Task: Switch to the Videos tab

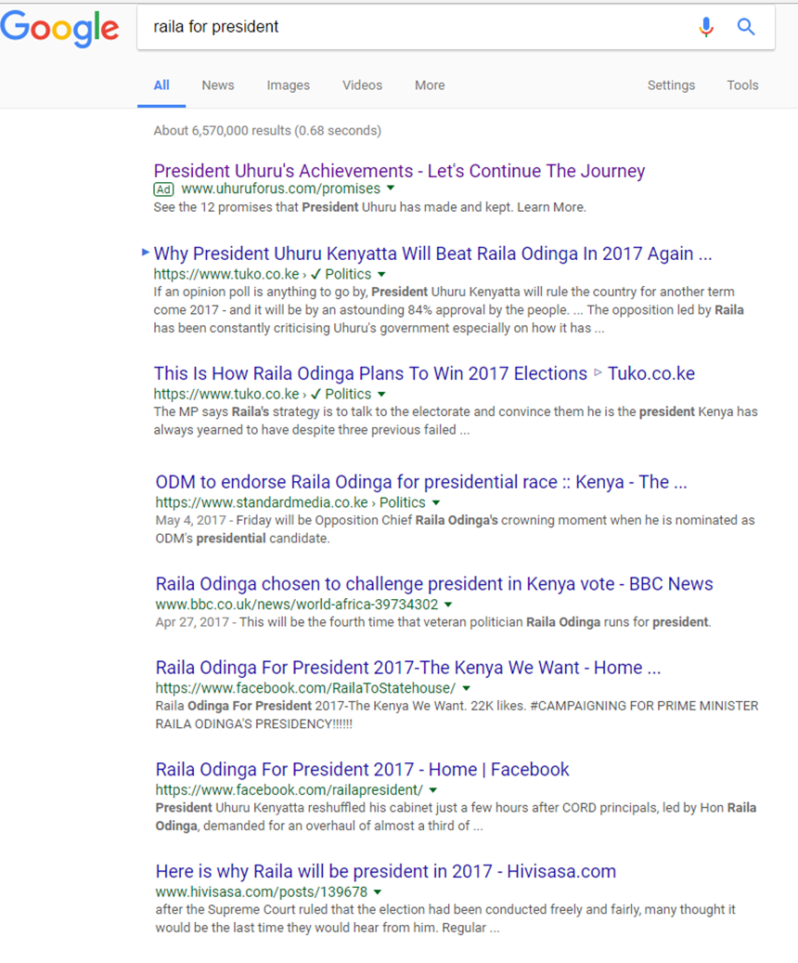Action: (362, 85)
